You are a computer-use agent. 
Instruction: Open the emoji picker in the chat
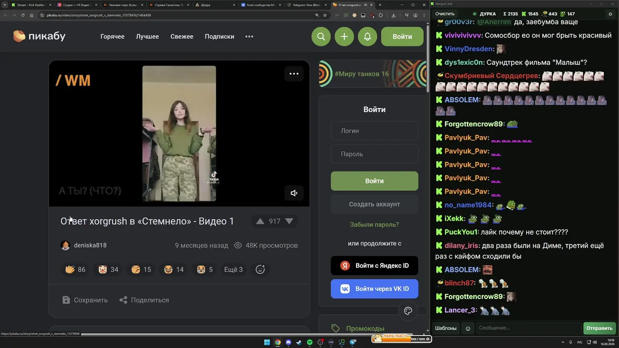tap(468, 328)
